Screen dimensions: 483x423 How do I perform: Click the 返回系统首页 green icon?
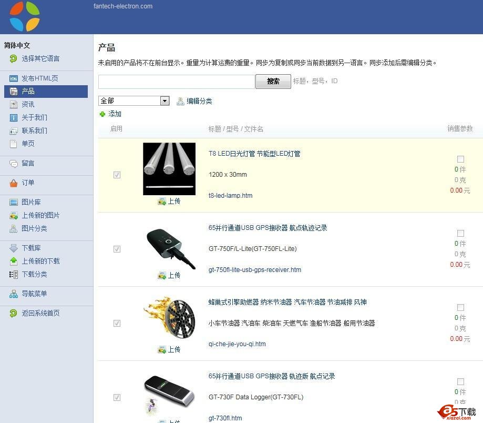click(x=13, y=314)
